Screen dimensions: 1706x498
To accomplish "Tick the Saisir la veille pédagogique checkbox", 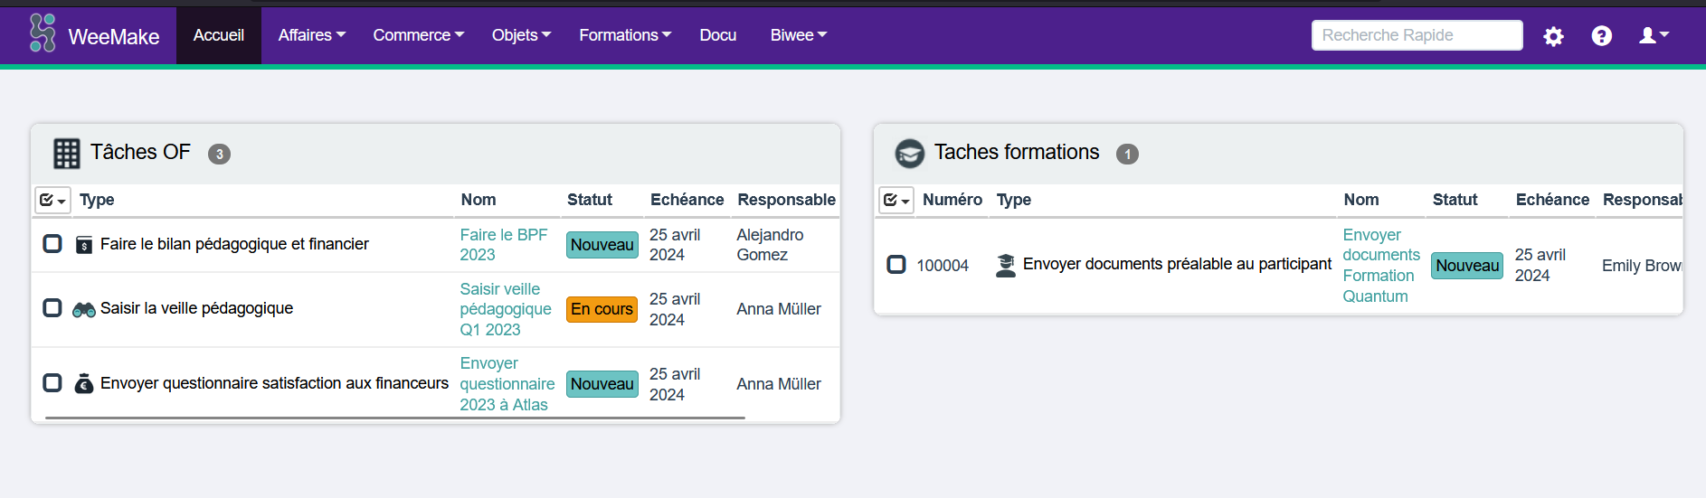I will click(52, 308).
